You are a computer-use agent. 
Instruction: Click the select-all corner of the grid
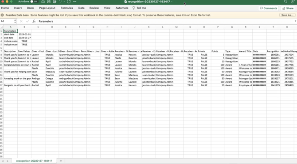click(1, 27)
